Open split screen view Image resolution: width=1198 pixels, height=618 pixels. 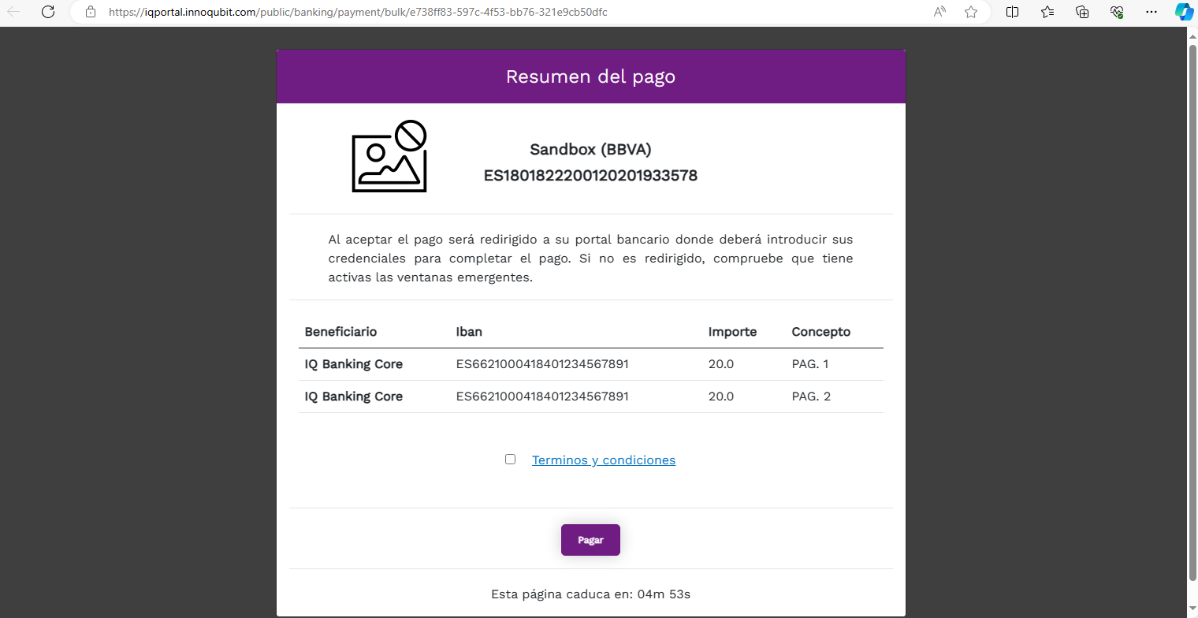[1012, 12]
